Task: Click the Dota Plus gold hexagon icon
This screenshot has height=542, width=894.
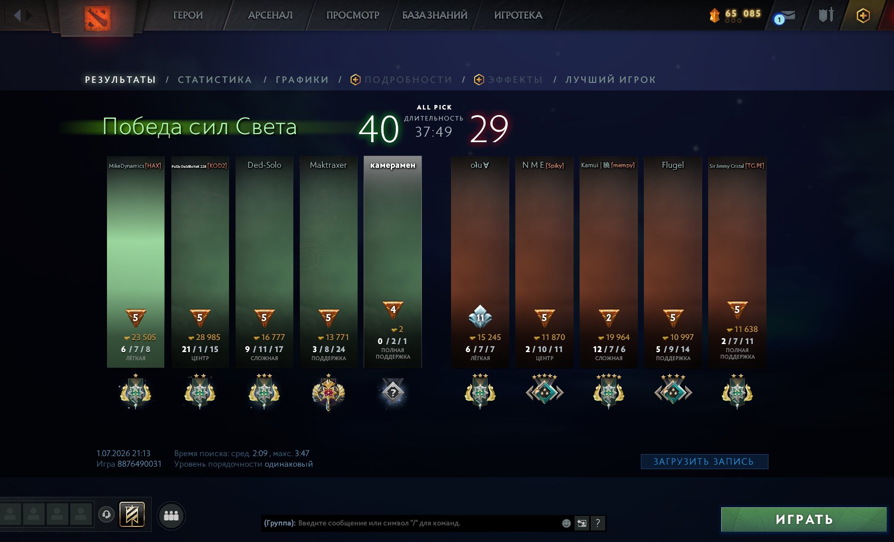Action: click(863, 16)
